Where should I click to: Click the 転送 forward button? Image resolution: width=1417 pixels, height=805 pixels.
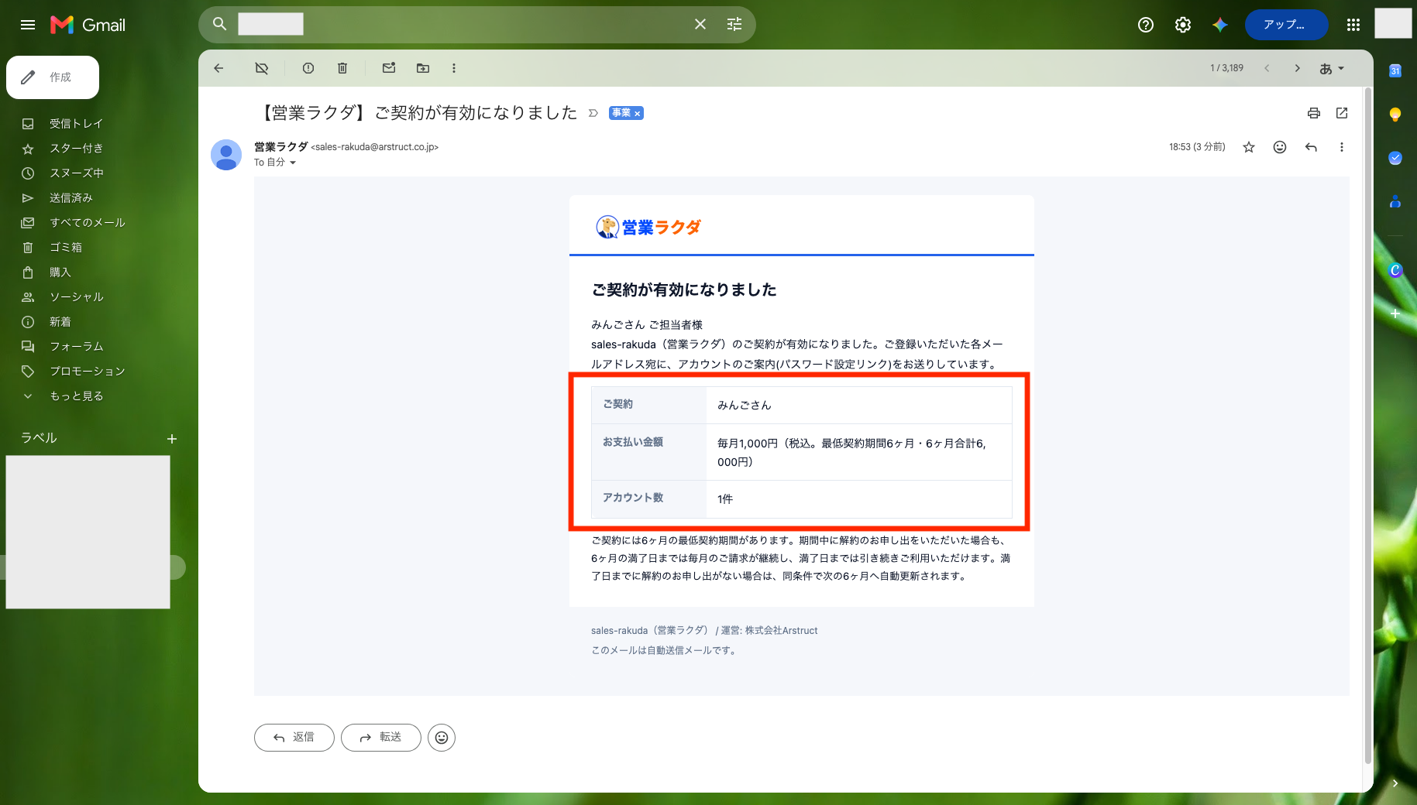pos(381,738)
